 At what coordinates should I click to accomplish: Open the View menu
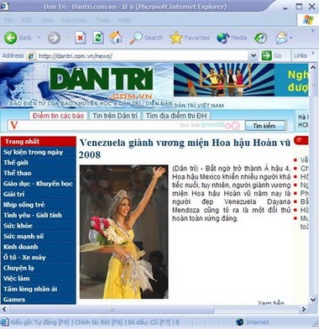click(47, 20)
